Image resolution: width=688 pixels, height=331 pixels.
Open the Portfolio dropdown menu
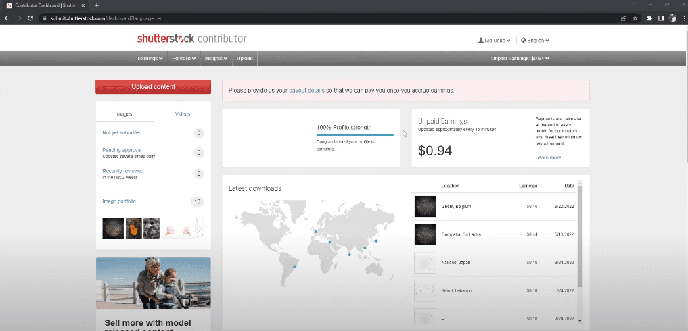(183, 59)
